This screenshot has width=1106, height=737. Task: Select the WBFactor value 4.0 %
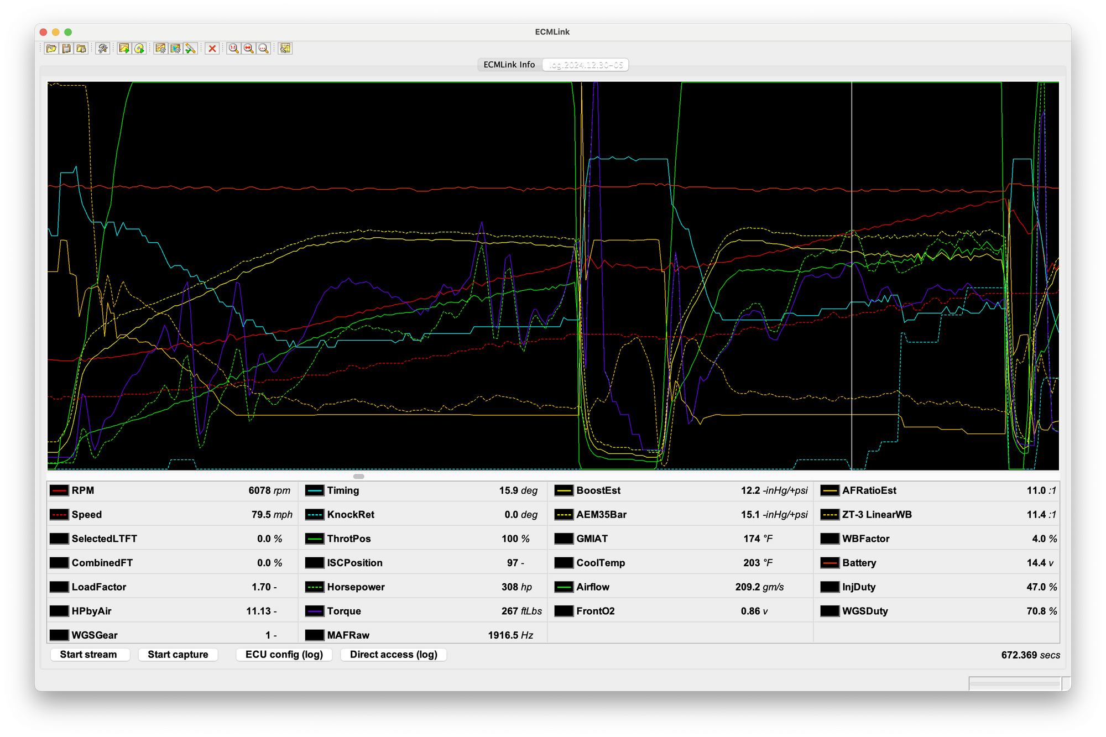[1044, 539]
